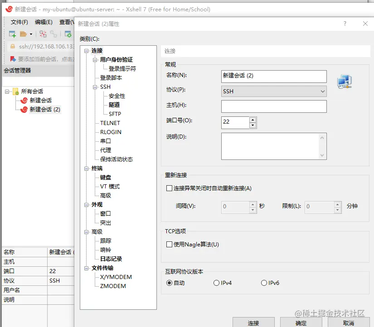Enable 连接异常关闭时自动重新连接 checkbox

(x=169, y=188)
